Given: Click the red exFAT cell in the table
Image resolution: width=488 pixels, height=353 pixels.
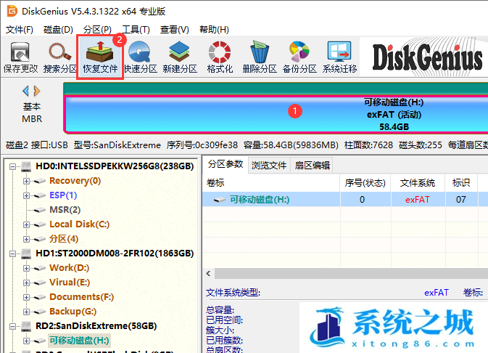Looking at the screenshot, I should pyautogui.click(x=418, y=200).
